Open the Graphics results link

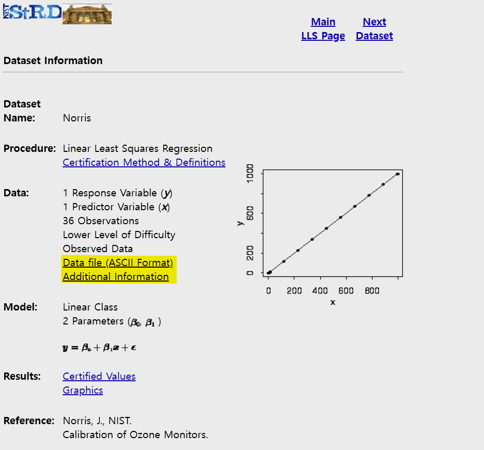click(83, 390)
